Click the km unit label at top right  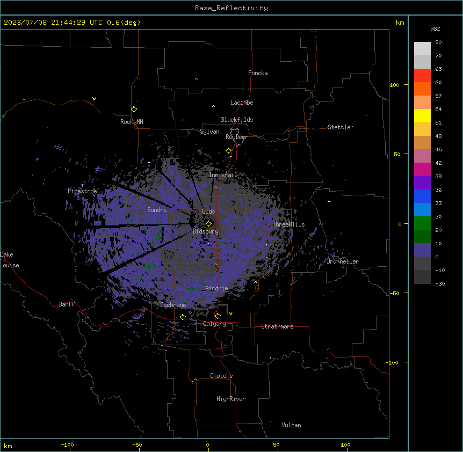pyautogui.click(x=400, y=23)
